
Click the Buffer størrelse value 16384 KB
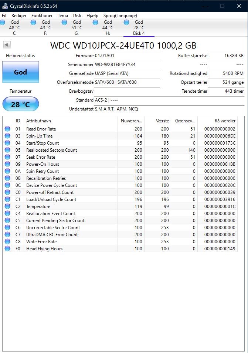pos(226,56)
